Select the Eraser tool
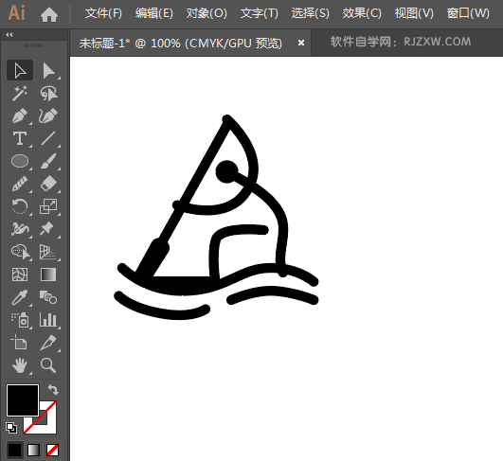The height and width of the screenshot is (461, 503). pyautogui.click(x=48, y=184)
